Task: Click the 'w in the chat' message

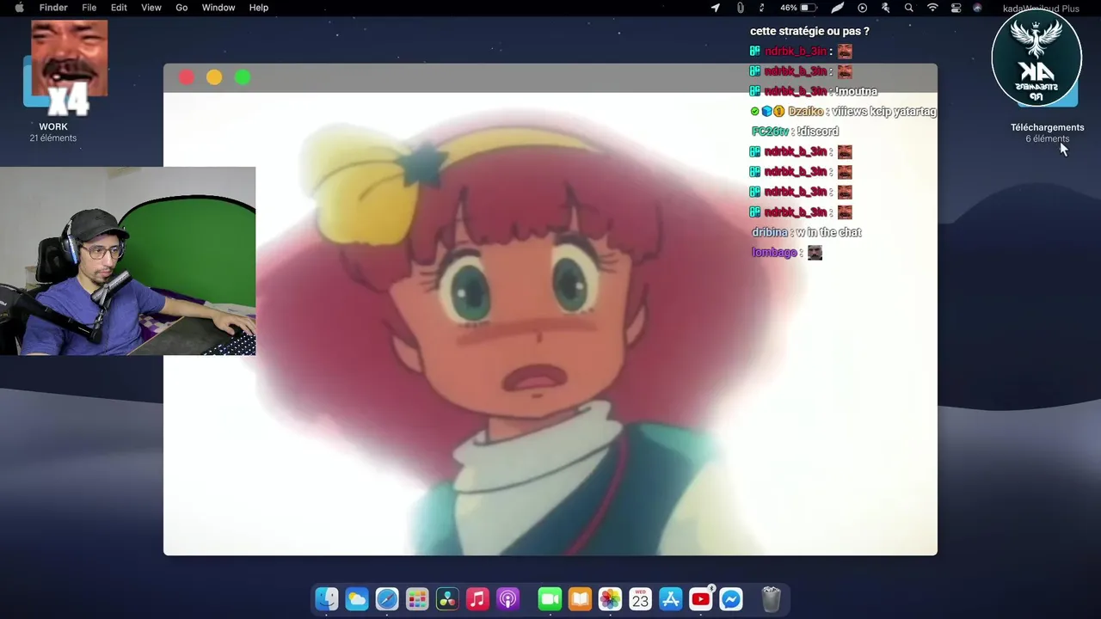Action: [828, 232]
